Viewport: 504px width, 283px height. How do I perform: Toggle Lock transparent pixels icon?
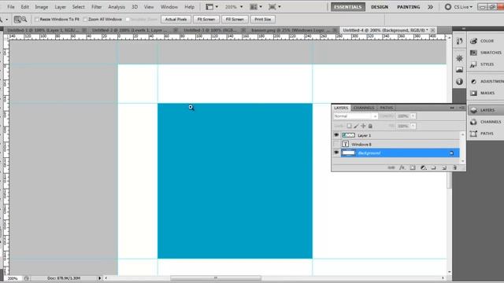click(x=349, y=126)
